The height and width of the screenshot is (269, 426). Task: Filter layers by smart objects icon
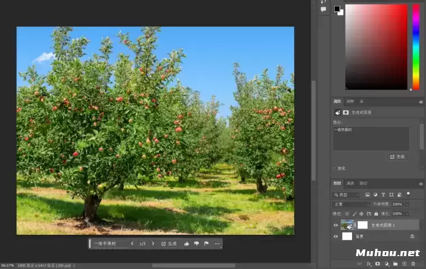[399, 195]
